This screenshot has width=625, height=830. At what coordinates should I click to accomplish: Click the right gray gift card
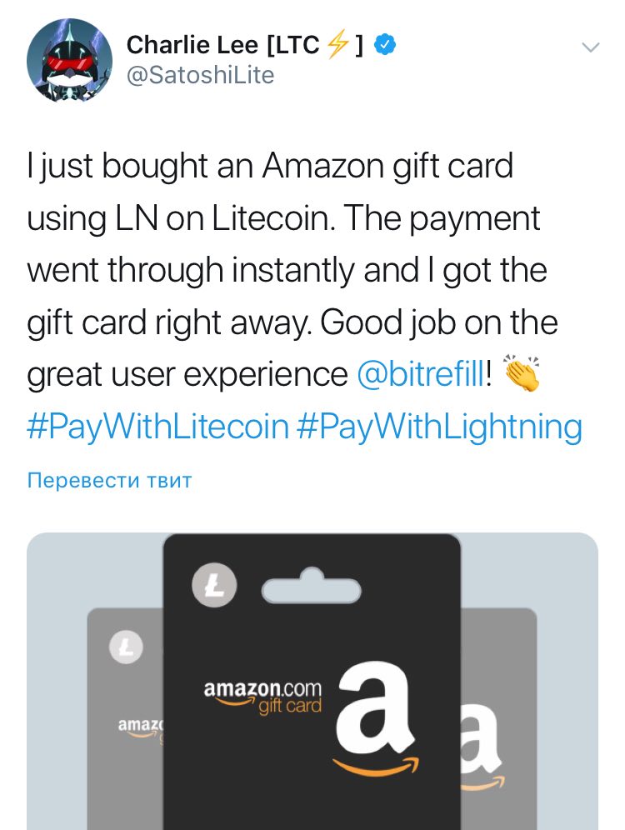click(498, 719)
